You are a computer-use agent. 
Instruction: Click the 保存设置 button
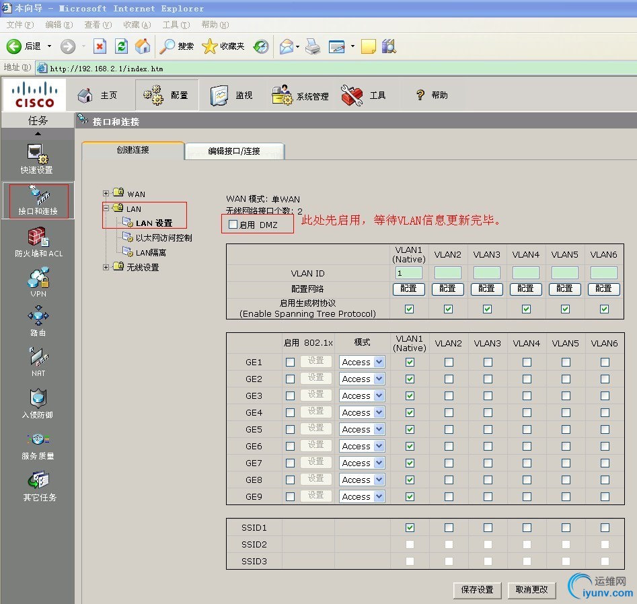tap(477, 589)
